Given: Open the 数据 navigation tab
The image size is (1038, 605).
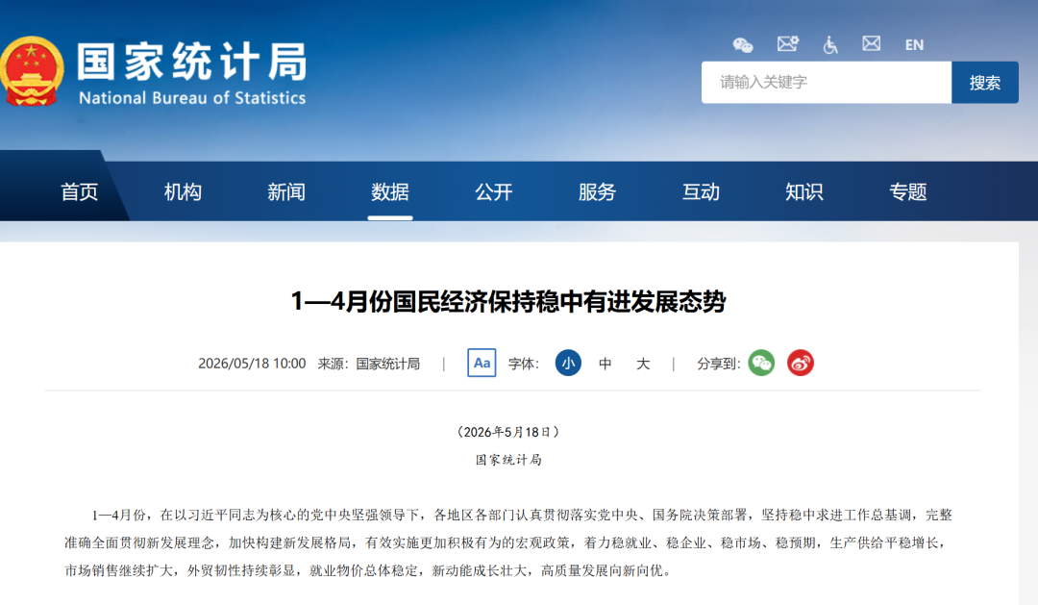Looking at the screenshot, I should [390, 192].
